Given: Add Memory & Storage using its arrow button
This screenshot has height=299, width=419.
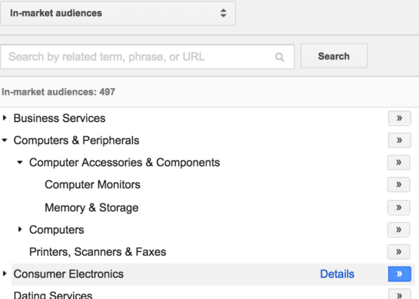Looking at the screenshot, I should pos(399,208).
